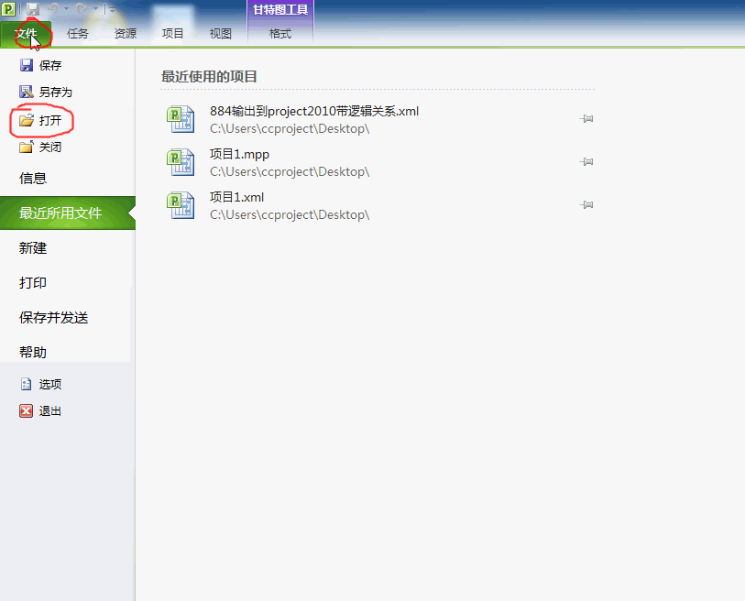Image resolution: width=745 pixels, height=601 pixels.
Task: Open the redo history dropdown arrow
Action: pos(95,9)
